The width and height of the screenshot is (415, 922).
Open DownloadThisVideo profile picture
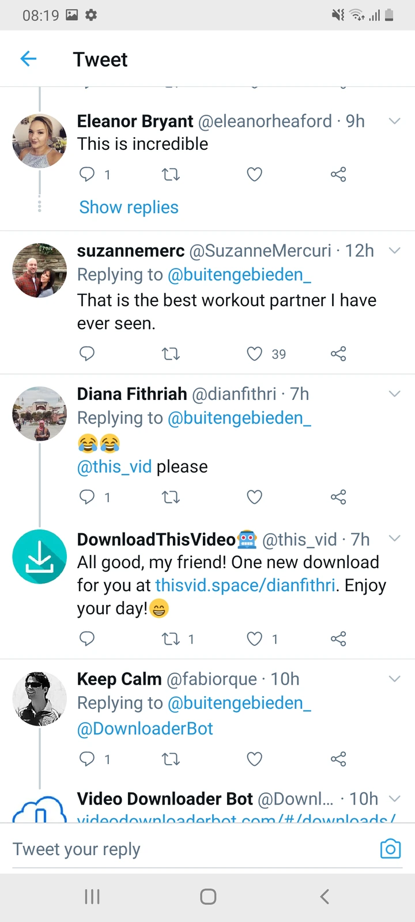click(40, 557)
